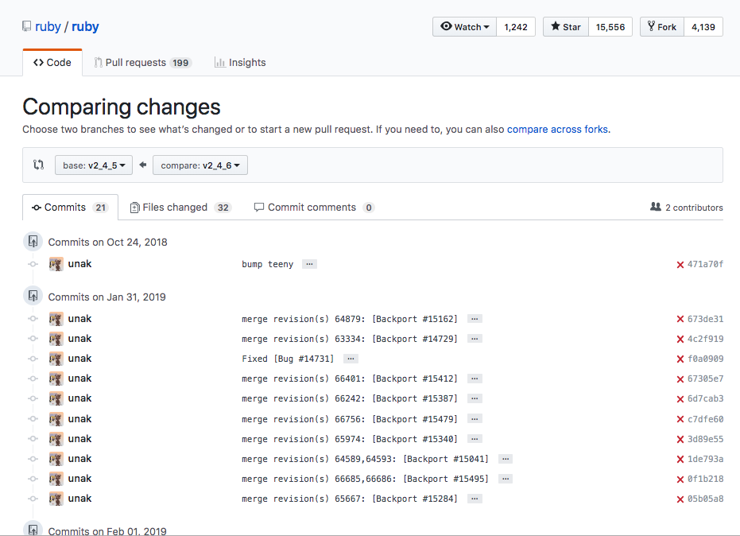
Task: Click unak author name on Backport #15162 row
Action: 79,319
